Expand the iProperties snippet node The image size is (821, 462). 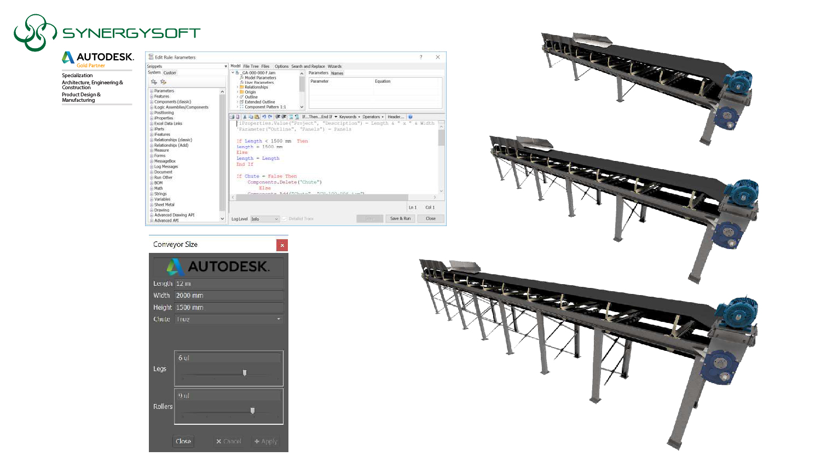(x=152, y=118)
